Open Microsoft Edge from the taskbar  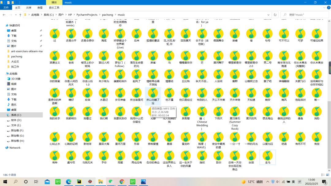click(68, 182)
